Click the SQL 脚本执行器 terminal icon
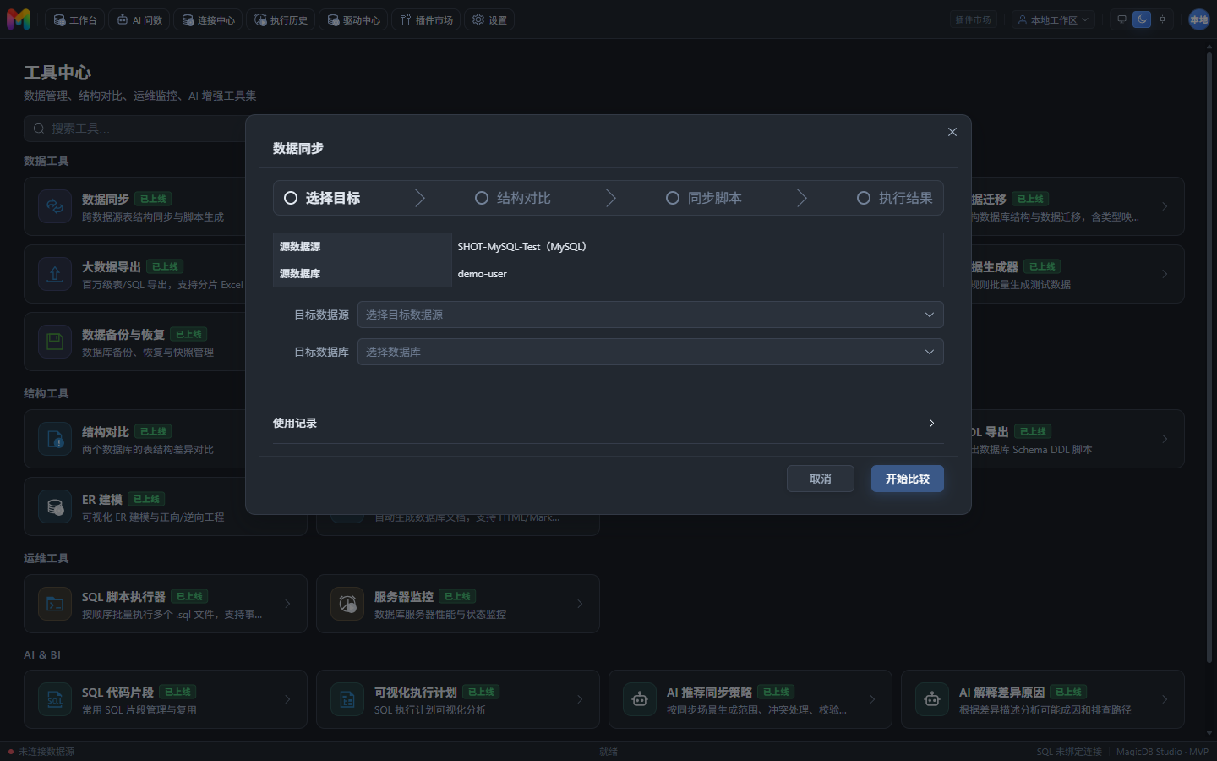This screenshot has width=1217, height=761. pos(55,604)
